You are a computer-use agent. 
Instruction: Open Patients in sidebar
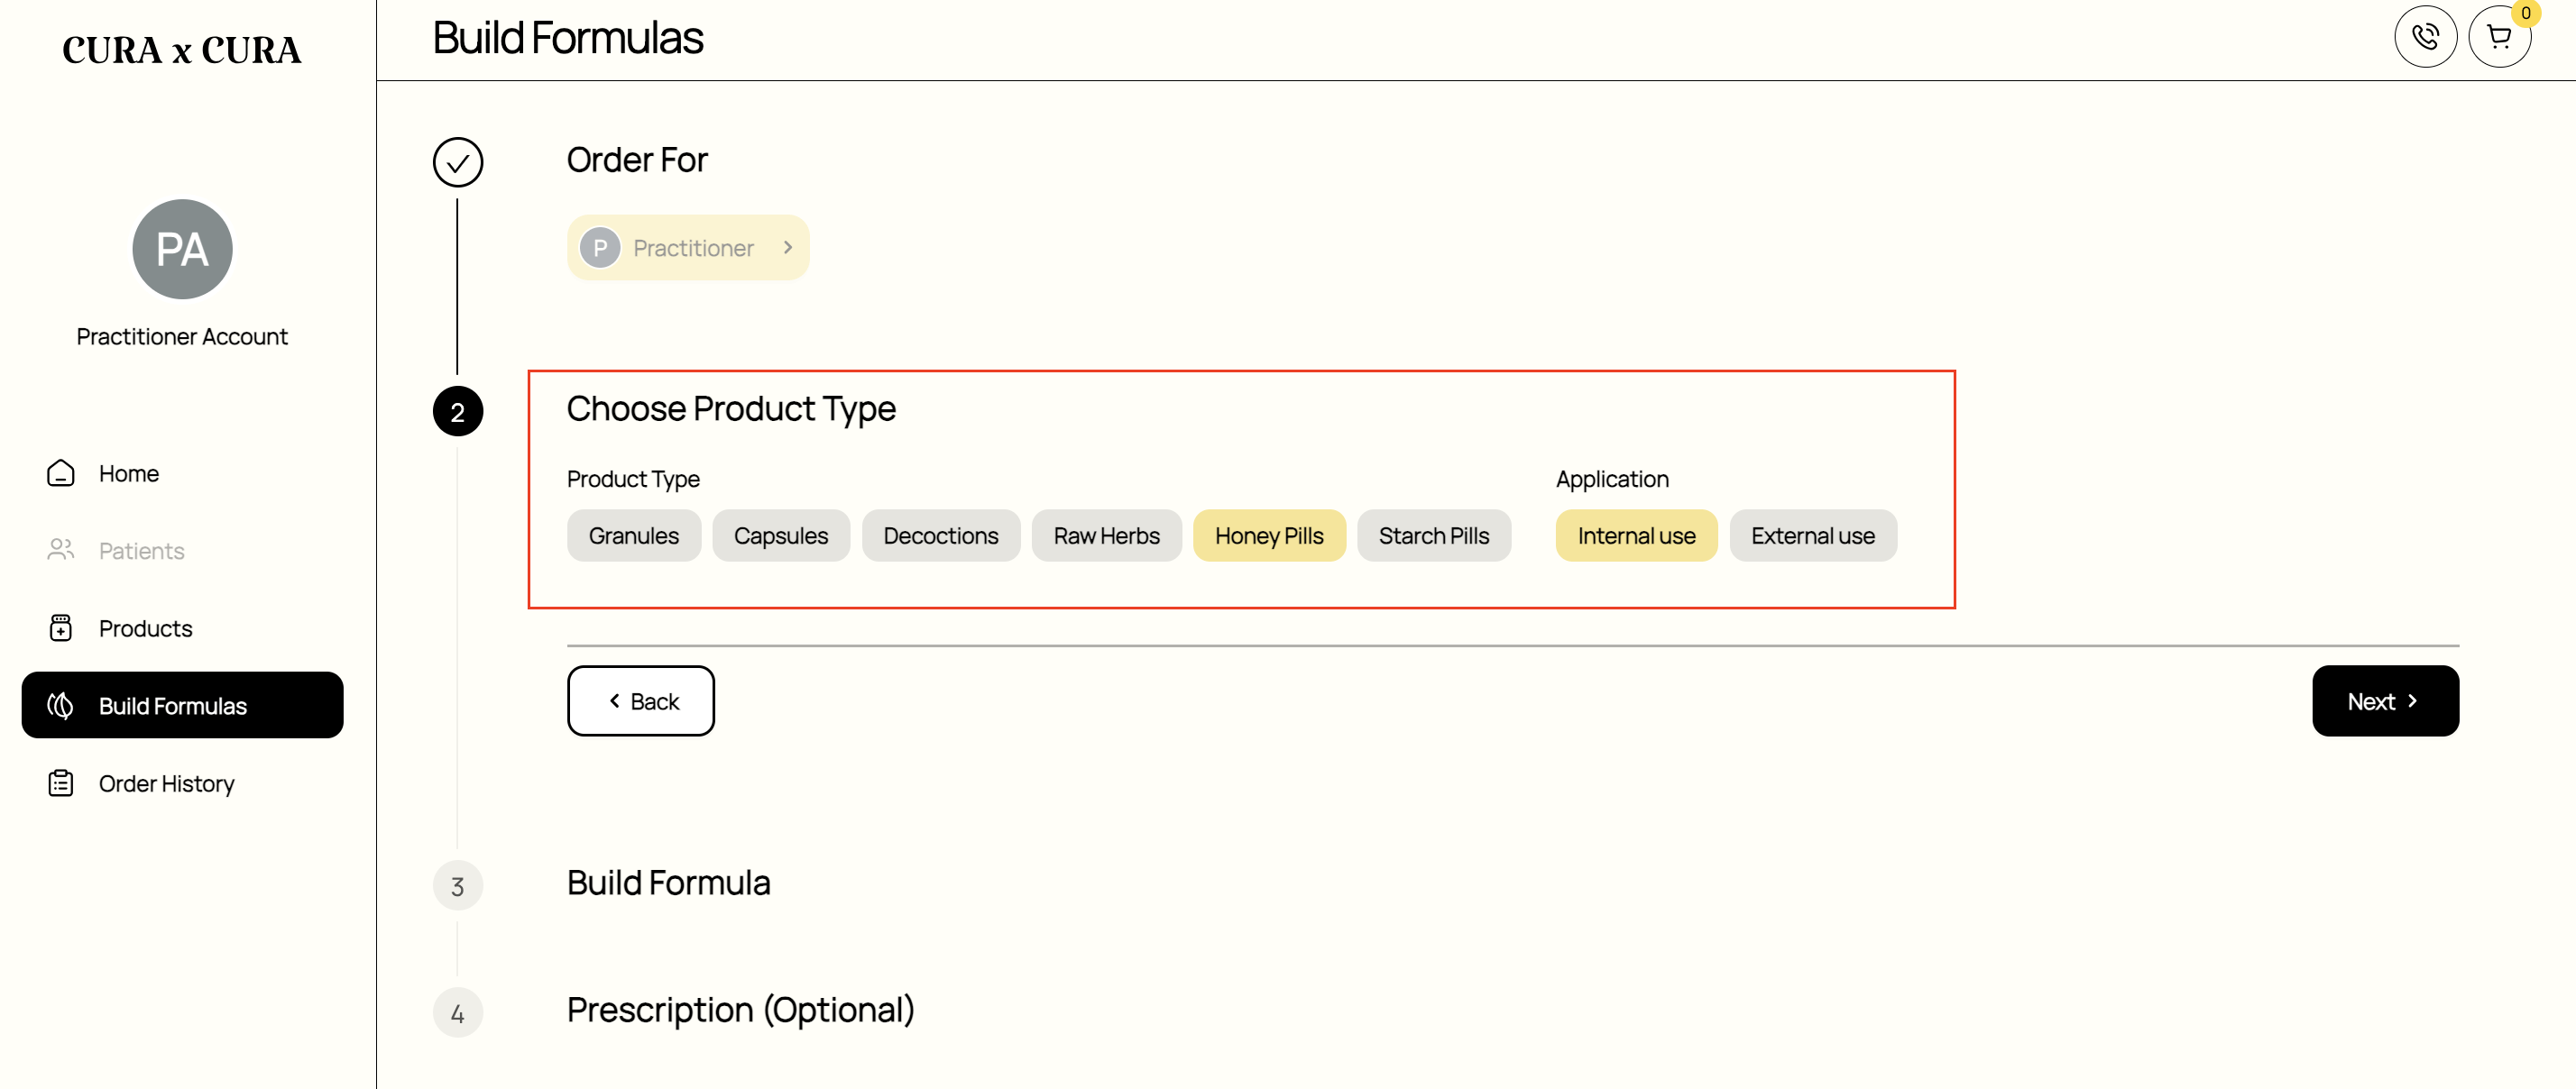pyautogui.click(x=182, y=551)
